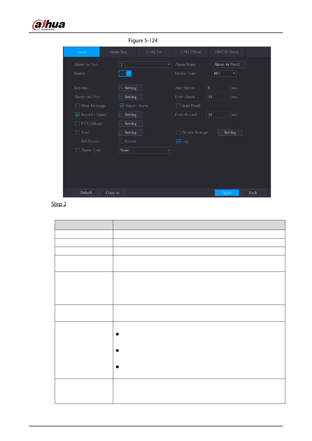The width and height of the screenshot is (312, 441).
Task: Enable the Picture Storage checkbox
Action: tap(178, 133)
